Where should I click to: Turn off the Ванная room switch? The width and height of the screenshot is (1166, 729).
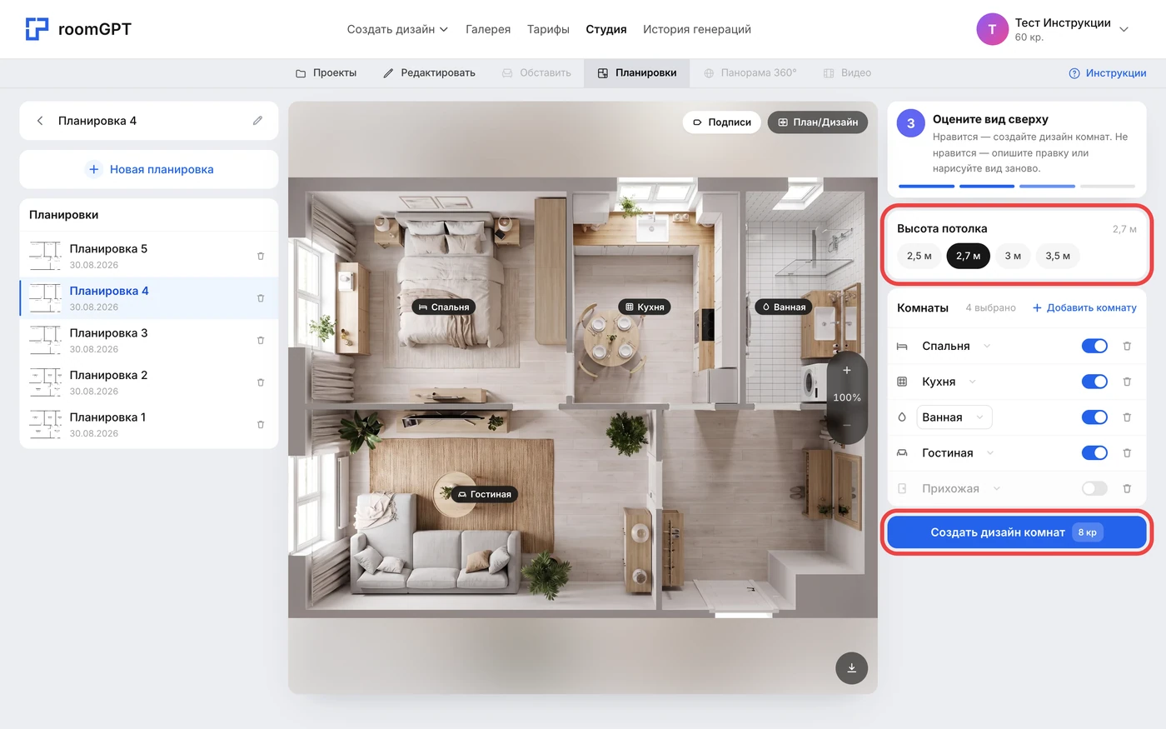(1094, 417)
